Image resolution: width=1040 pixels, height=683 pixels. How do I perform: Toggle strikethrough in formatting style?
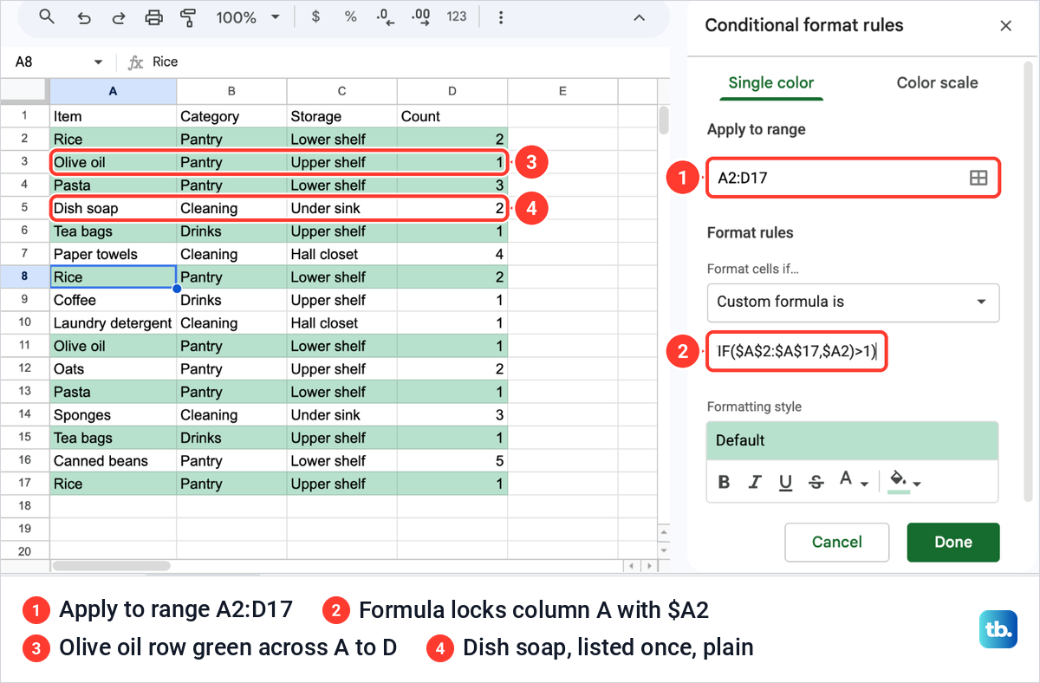(816, 482)
